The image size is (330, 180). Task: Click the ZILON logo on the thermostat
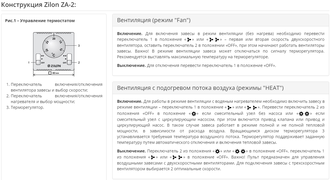point(54,66)
